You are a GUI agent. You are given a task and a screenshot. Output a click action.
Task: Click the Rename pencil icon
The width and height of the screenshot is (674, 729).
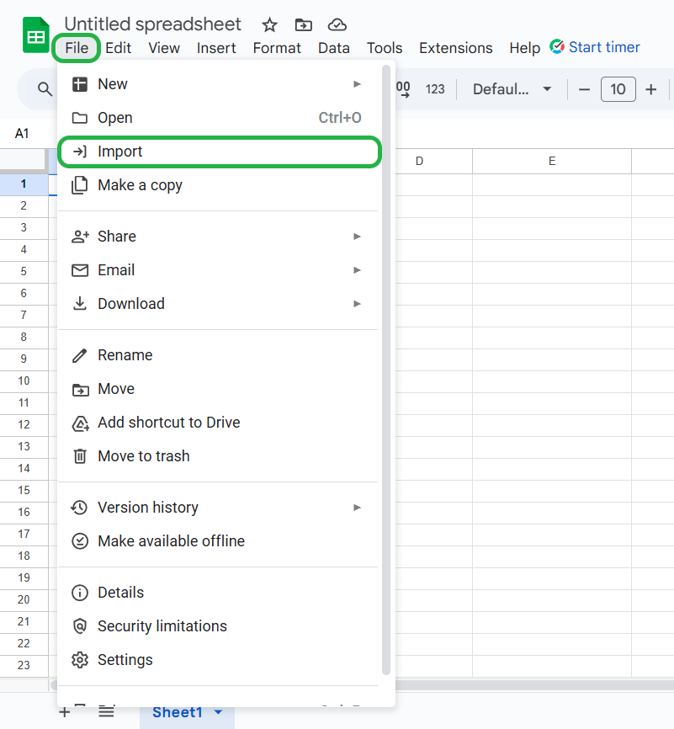click(x=79, y=355)
